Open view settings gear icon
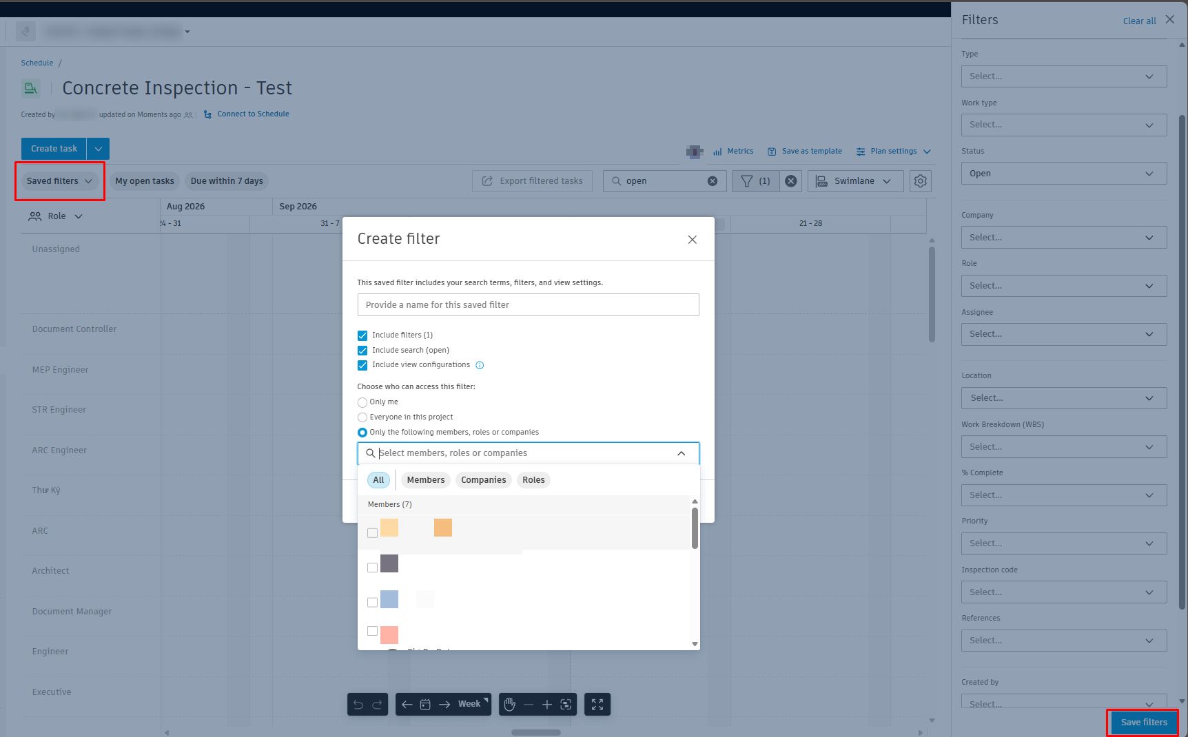 [920, 181]
